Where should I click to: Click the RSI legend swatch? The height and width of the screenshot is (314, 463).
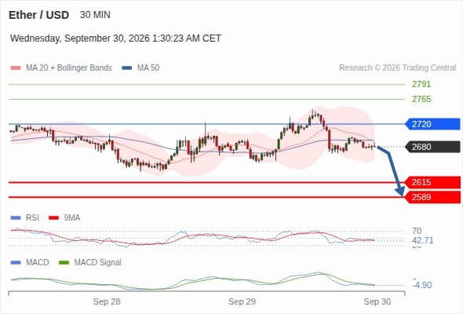click(x=16, y=218)
